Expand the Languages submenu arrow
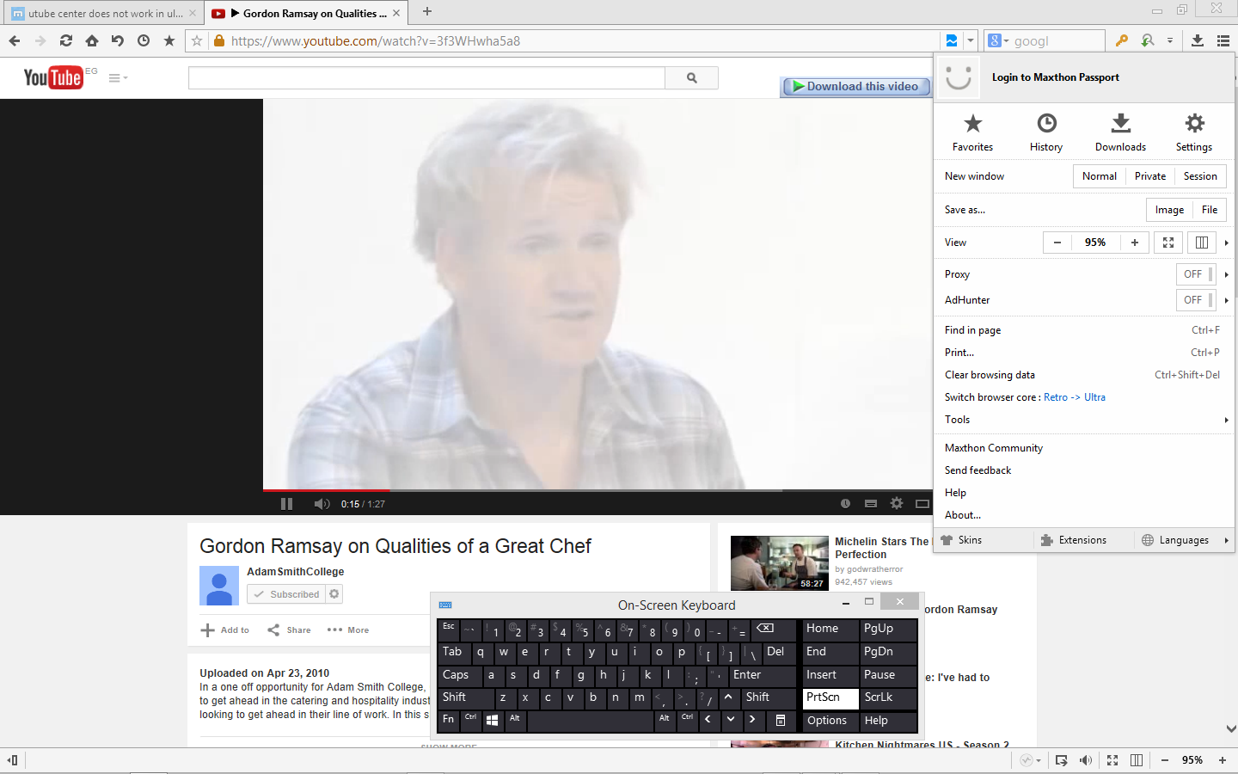This screenshot has width=1238, height=774. [1226, 540]
